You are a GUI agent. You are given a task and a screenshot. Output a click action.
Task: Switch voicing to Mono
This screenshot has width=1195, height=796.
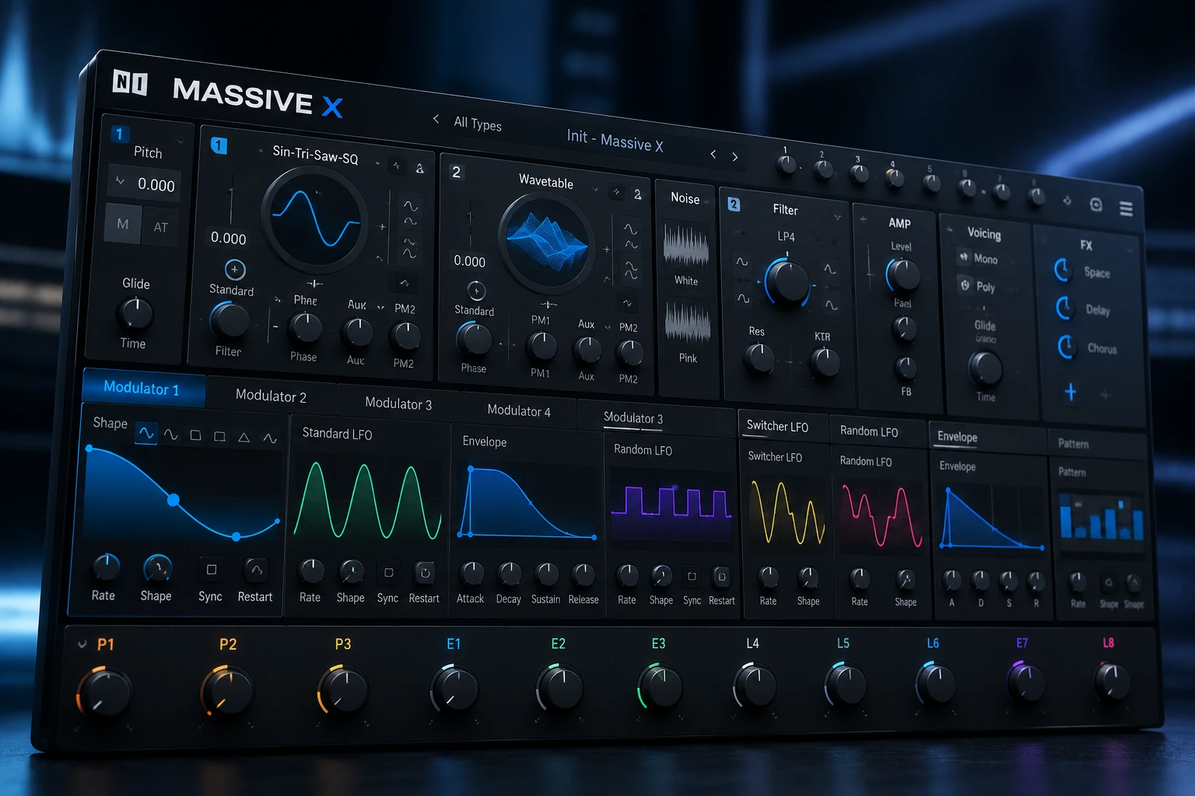[977, 258]
